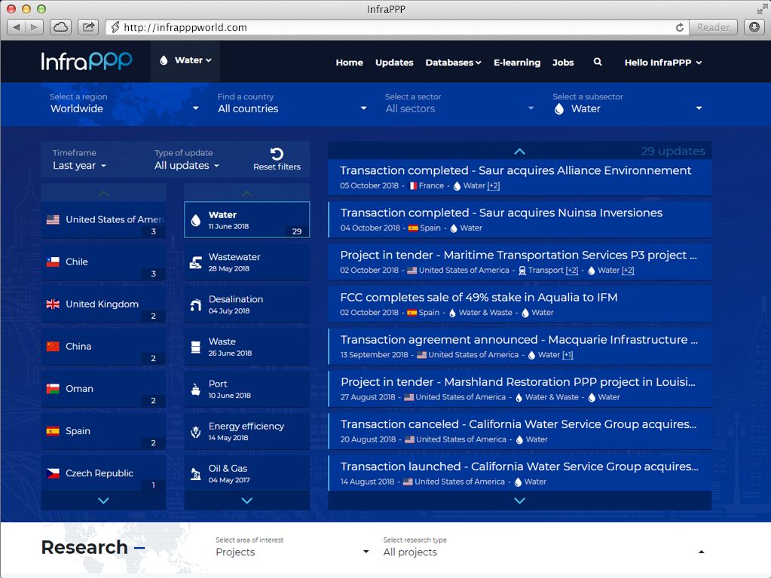Click the Safari share icon
Image resolution: width=771 pixels, height=578 pixels.
click(x=88, y=27)
